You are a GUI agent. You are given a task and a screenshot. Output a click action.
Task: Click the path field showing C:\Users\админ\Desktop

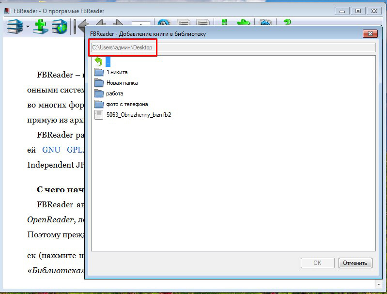click(x=233, y=47)
